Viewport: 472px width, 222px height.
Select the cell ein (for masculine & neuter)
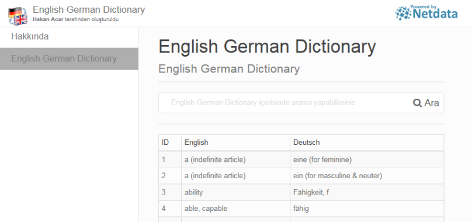point(367,176)
